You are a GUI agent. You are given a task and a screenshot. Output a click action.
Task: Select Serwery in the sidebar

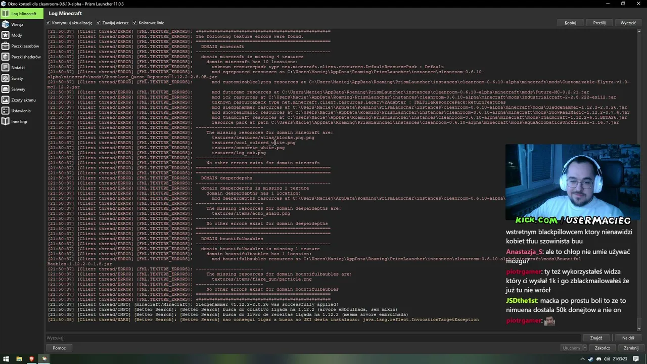pos(22,89)
